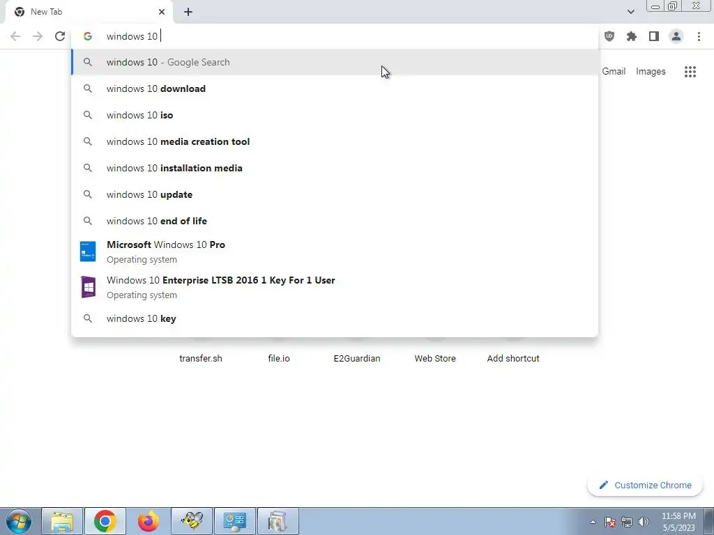714x535 pixels.
Task: Close the New Tab tab
Action: (162, 12)
